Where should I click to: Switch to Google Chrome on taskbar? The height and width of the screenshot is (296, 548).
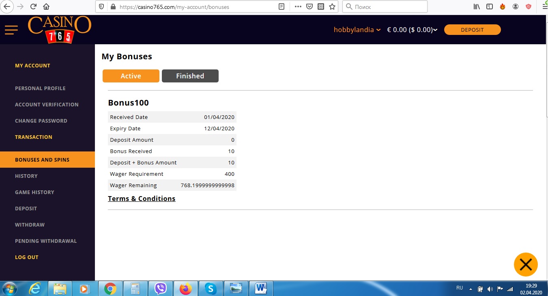(x=110, y=288)
